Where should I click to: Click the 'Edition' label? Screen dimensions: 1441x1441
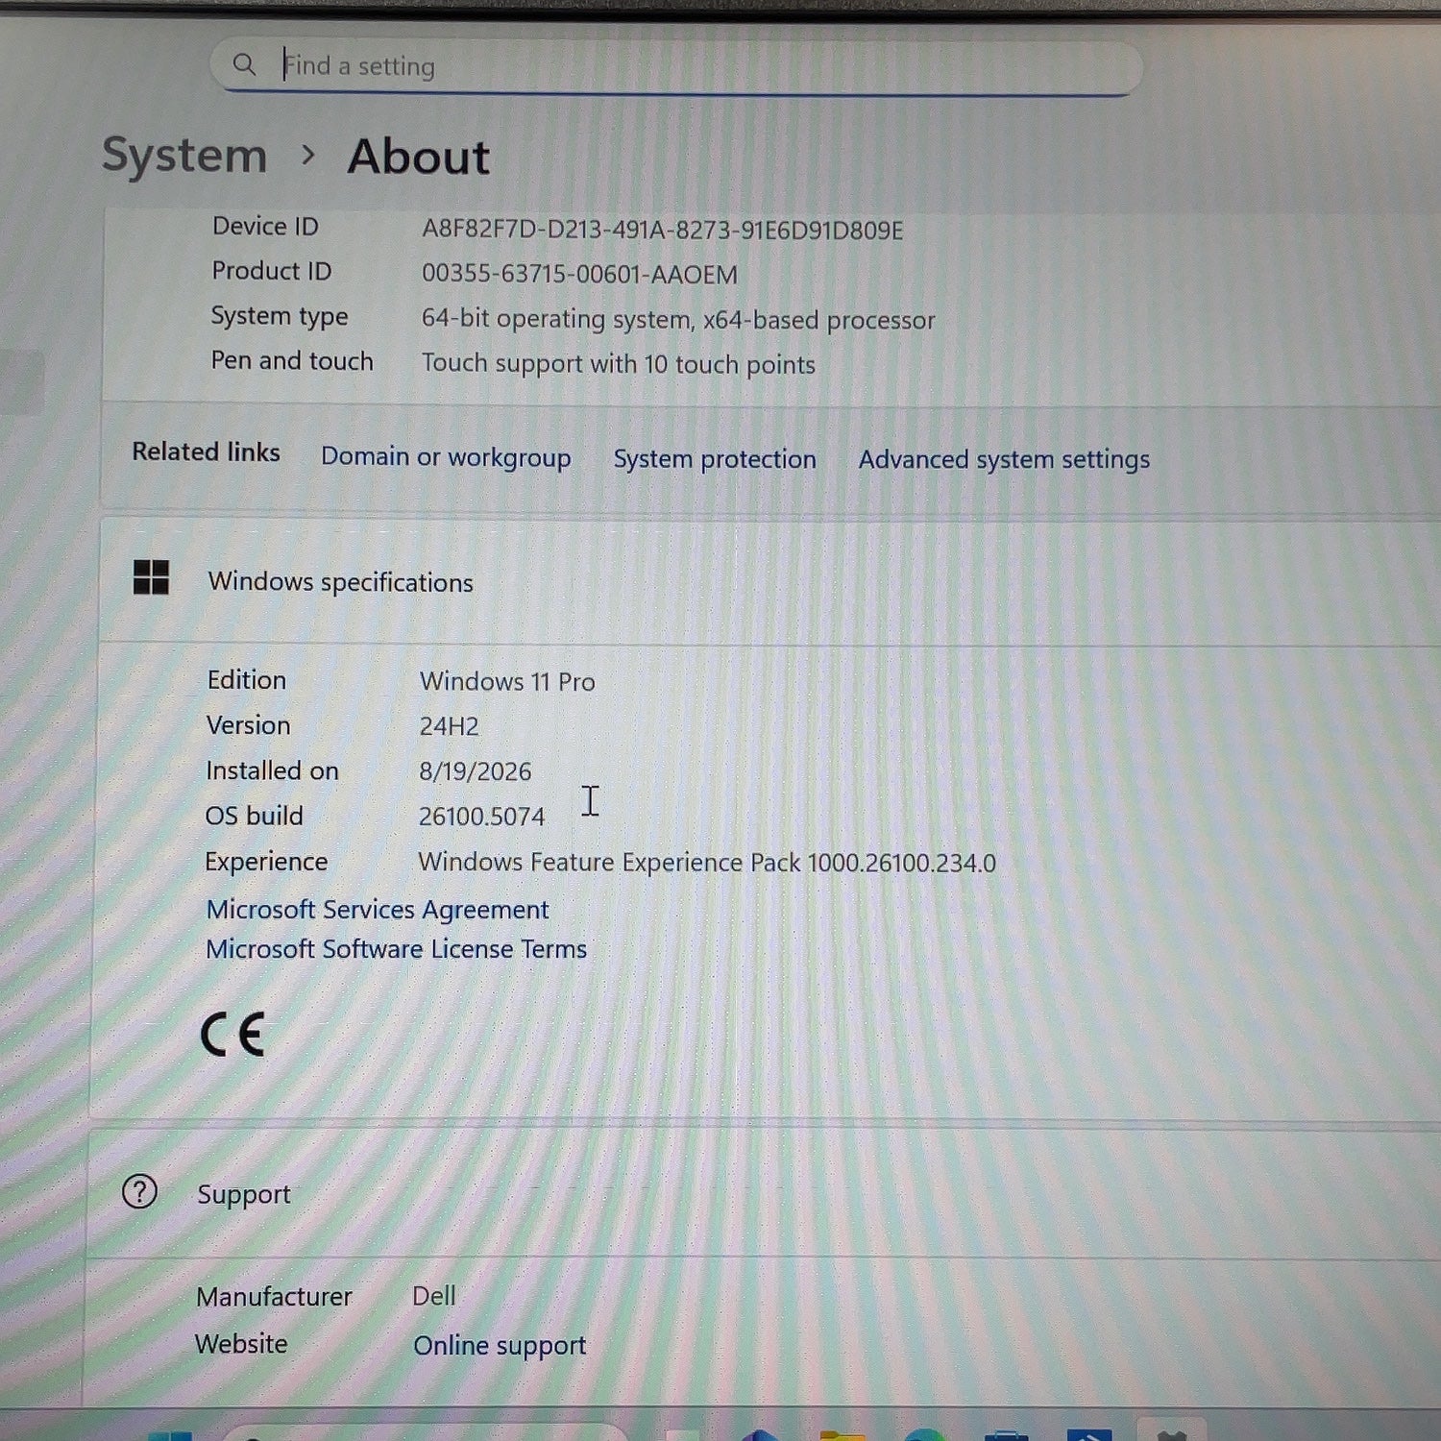click(x=247, y=680)
